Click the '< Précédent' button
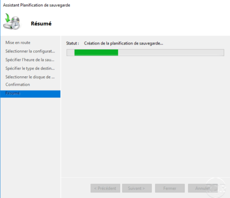This screenshot has width=230, height=198. pos(105,188)
